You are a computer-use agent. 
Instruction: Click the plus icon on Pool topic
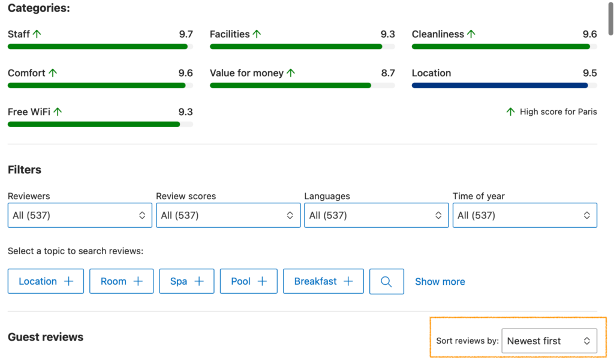click(262, 281)
